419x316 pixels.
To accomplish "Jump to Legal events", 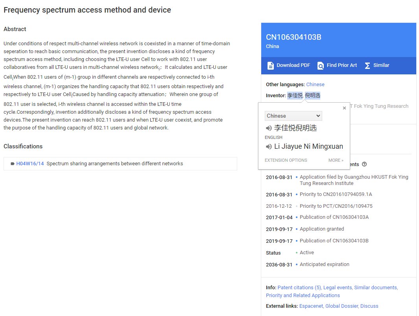I will pyautogui.click(x=338, y=287).
